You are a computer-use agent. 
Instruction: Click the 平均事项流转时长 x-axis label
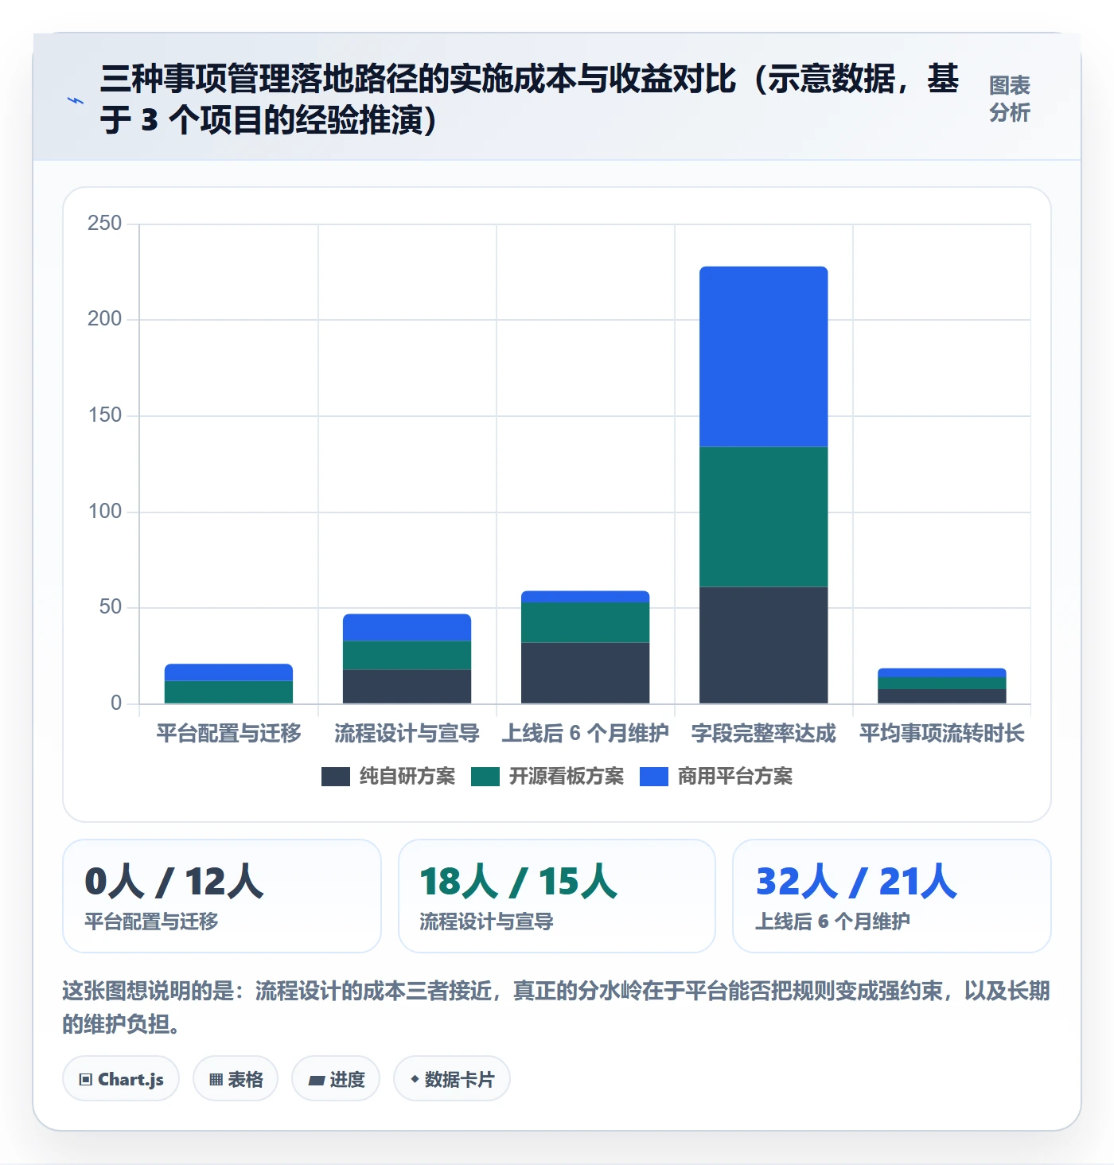click(x=942, y=733)
